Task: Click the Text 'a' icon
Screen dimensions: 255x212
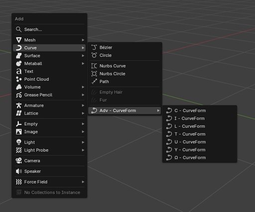Action: coord(19,71)
